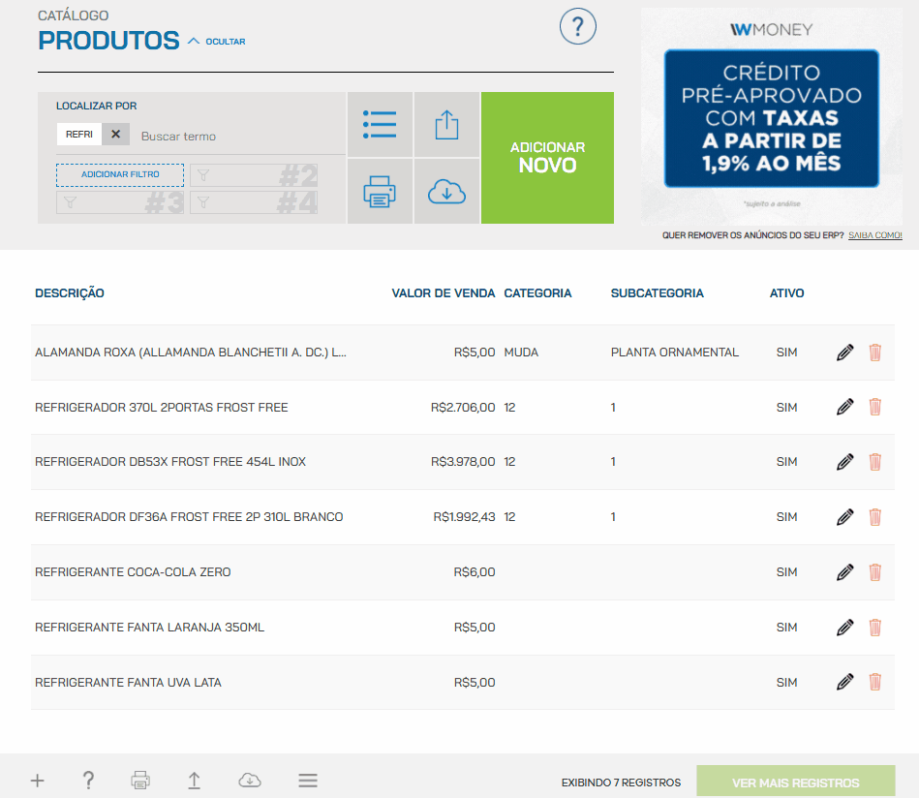The image size is (919, 798).
Task: Click Ver Mais Registros button
Action: (795, 783)
